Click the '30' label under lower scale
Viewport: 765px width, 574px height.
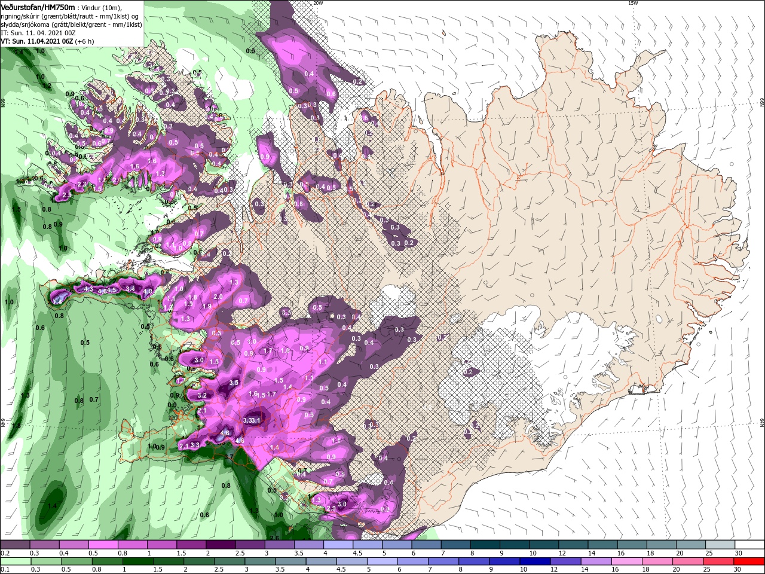pos(739,570)
